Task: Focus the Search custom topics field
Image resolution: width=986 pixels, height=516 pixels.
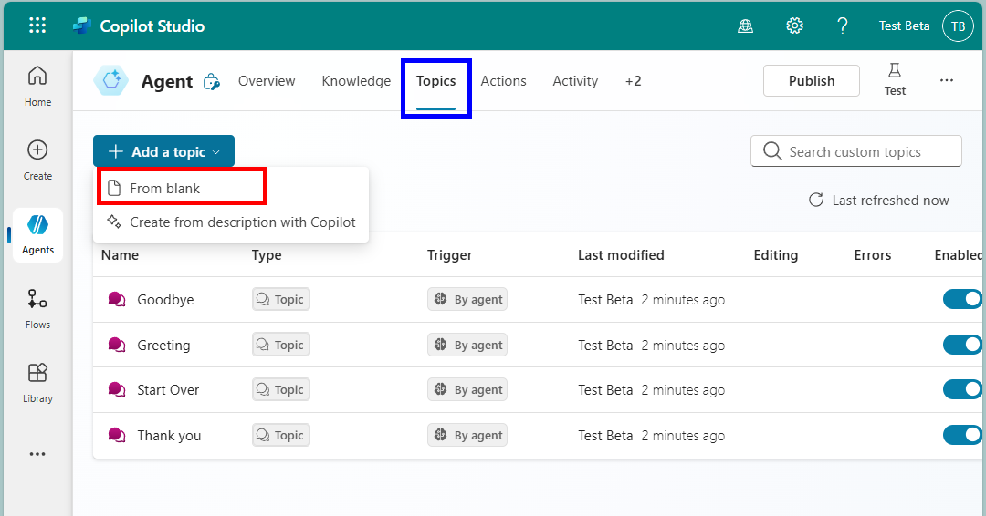Action: [855, 151]
